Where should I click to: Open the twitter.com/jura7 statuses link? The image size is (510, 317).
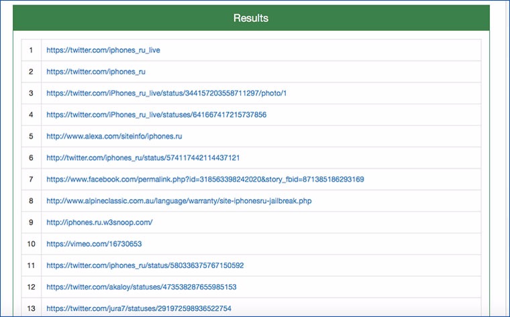tap(139, 308)
